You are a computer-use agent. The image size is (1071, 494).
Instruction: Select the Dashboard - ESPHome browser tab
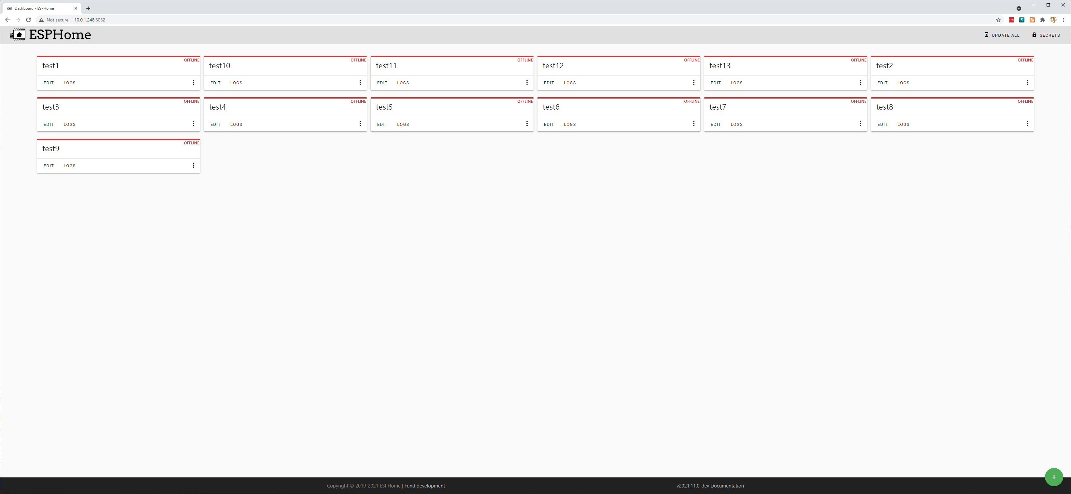pyautogui.click(x=42, y=8)
